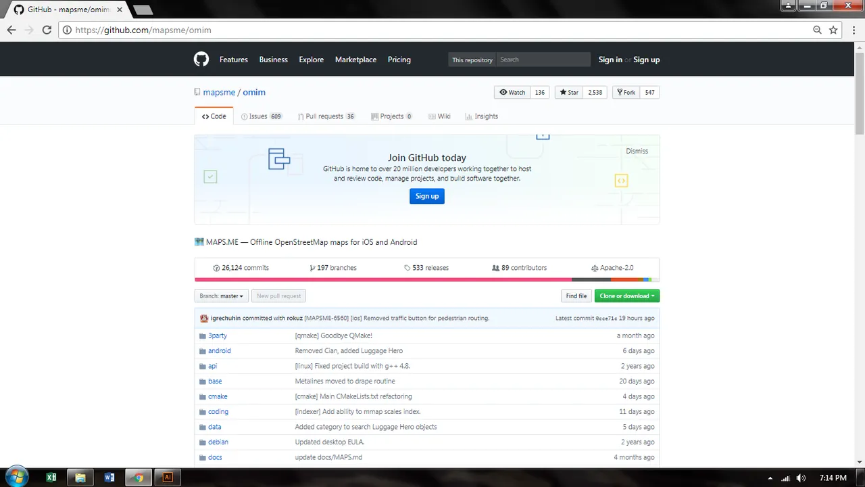
Task: Open the omim repository link
Action: click(x=254, y=92)
